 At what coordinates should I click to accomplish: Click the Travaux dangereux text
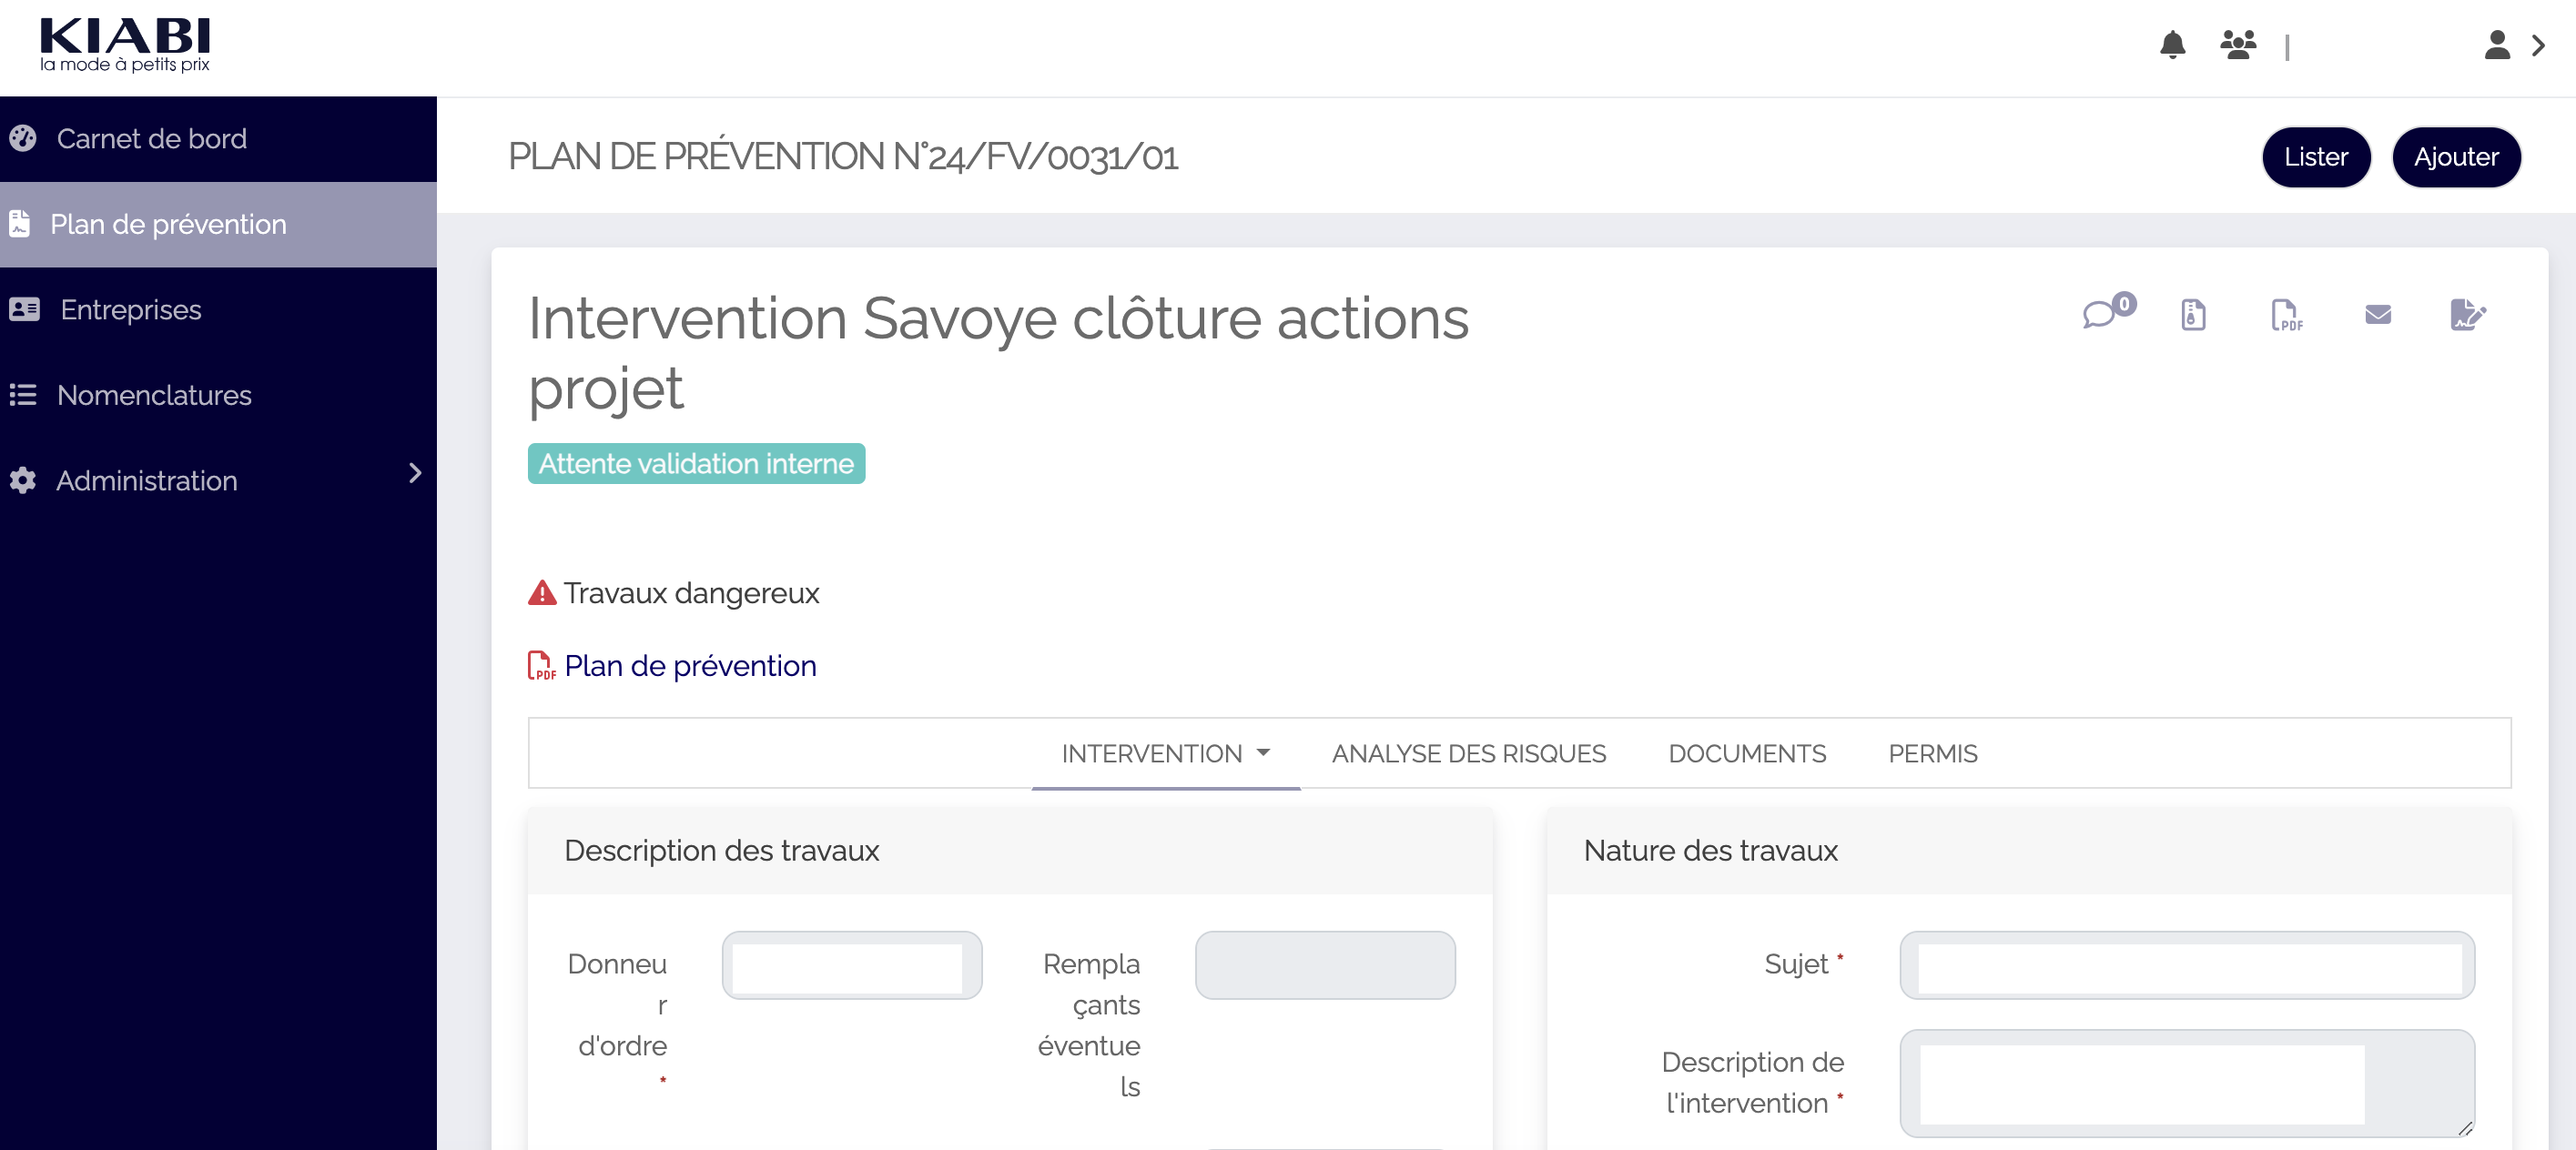click(x=691, y=592)
